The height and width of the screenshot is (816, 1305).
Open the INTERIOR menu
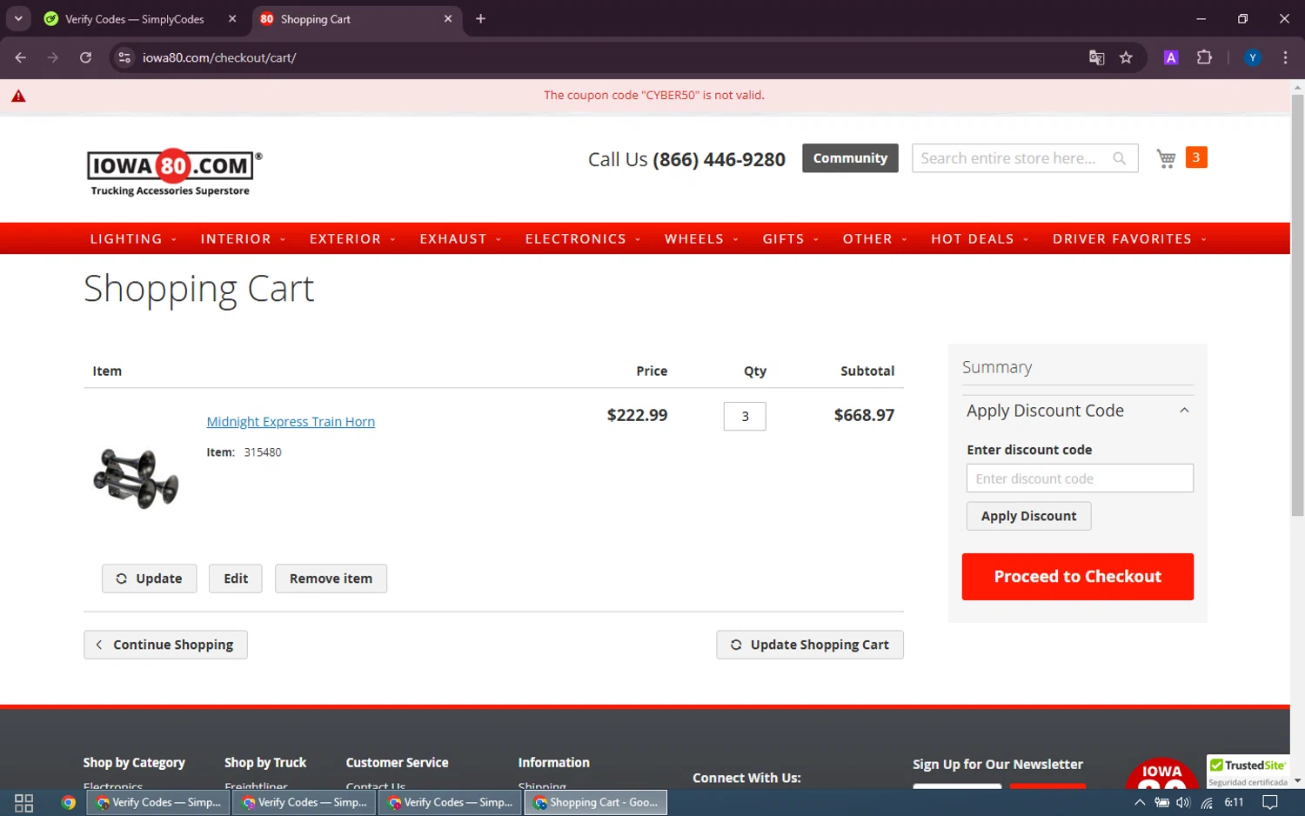pyautogui.click(x=243, y=238)
